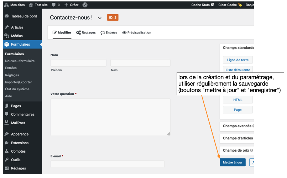
Task: Collapse the Champs standards panel
Action: tap(238, 48)
